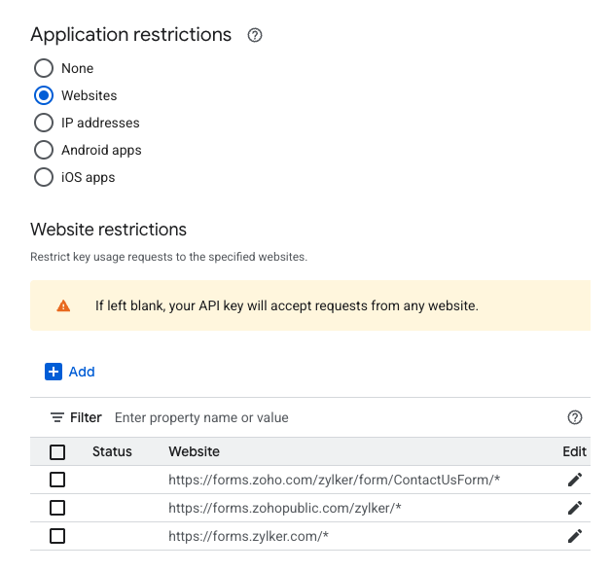Click help icon beside Application restrictions
Screen dimensions: 611x571
255,35
